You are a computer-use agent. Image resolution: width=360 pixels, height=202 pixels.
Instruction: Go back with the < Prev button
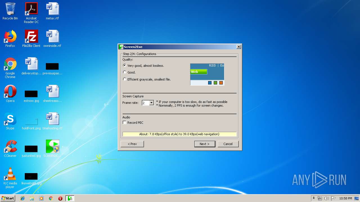pos(132,144)
